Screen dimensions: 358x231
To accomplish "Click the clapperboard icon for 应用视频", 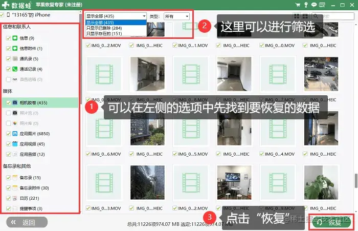I will [15, 143].
